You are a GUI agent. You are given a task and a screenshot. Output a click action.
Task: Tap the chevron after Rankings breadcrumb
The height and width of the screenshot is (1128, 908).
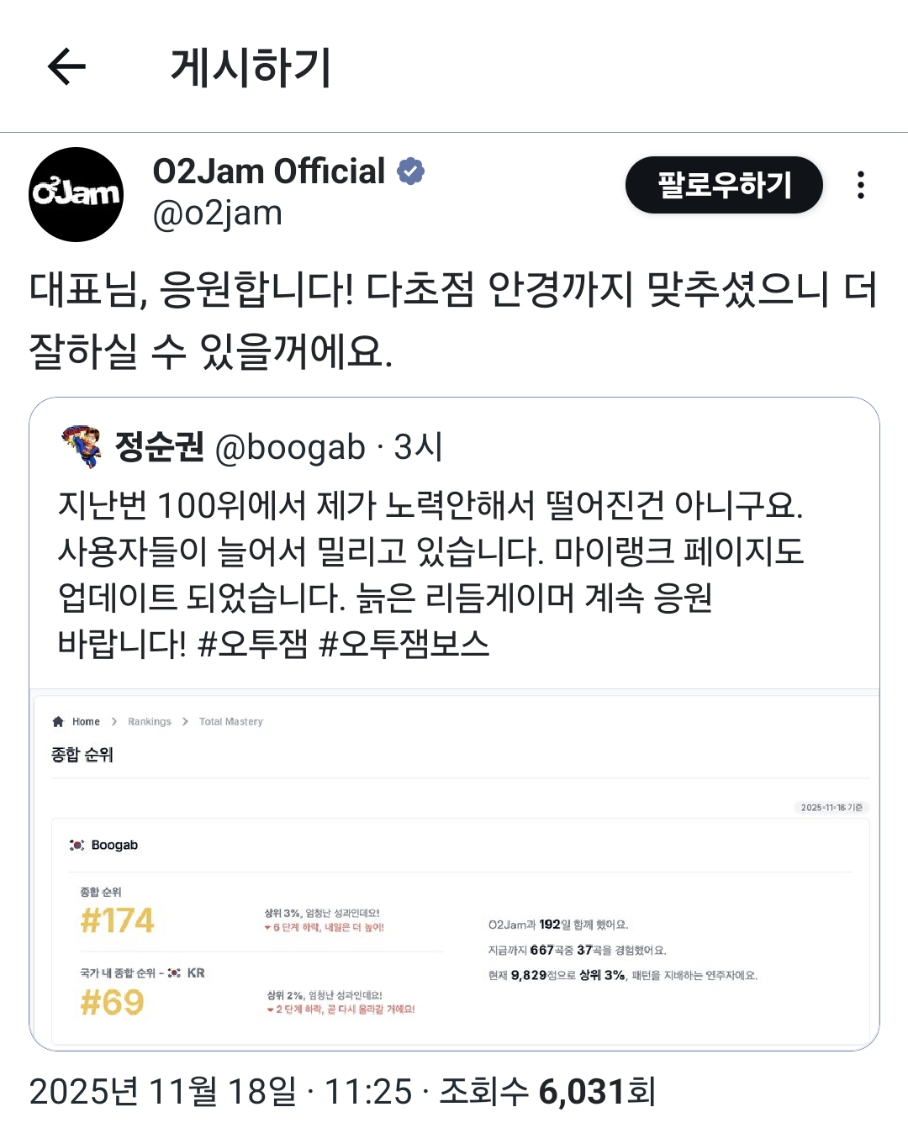(185, 721)
